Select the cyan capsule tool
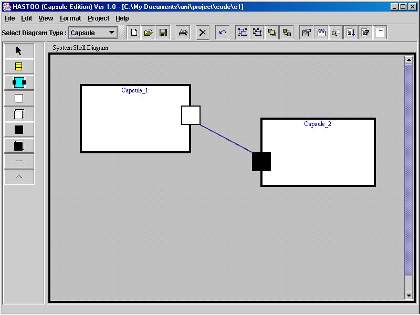Viewport: 420px width, 315px height. [x=19, y=82]
